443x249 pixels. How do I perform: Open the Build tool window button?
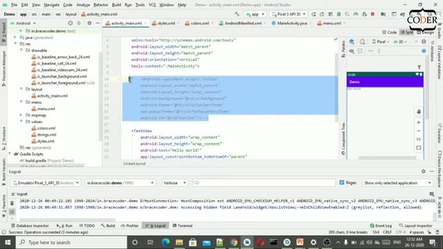point(108,225)
